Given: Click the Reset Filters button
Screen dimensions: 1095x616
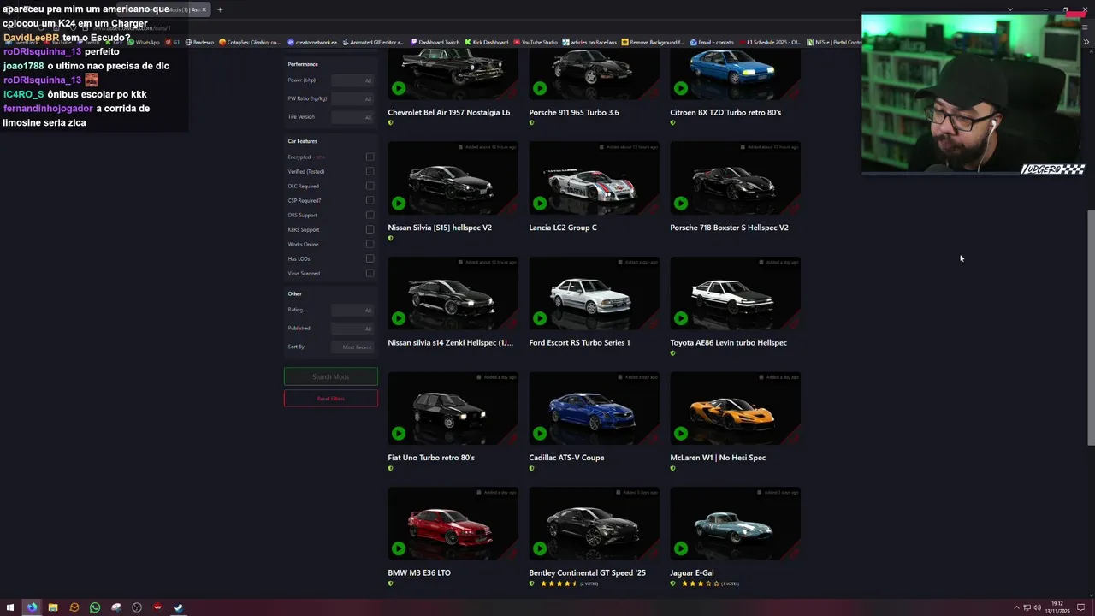Looking at the screenshot, I should 331,399.
